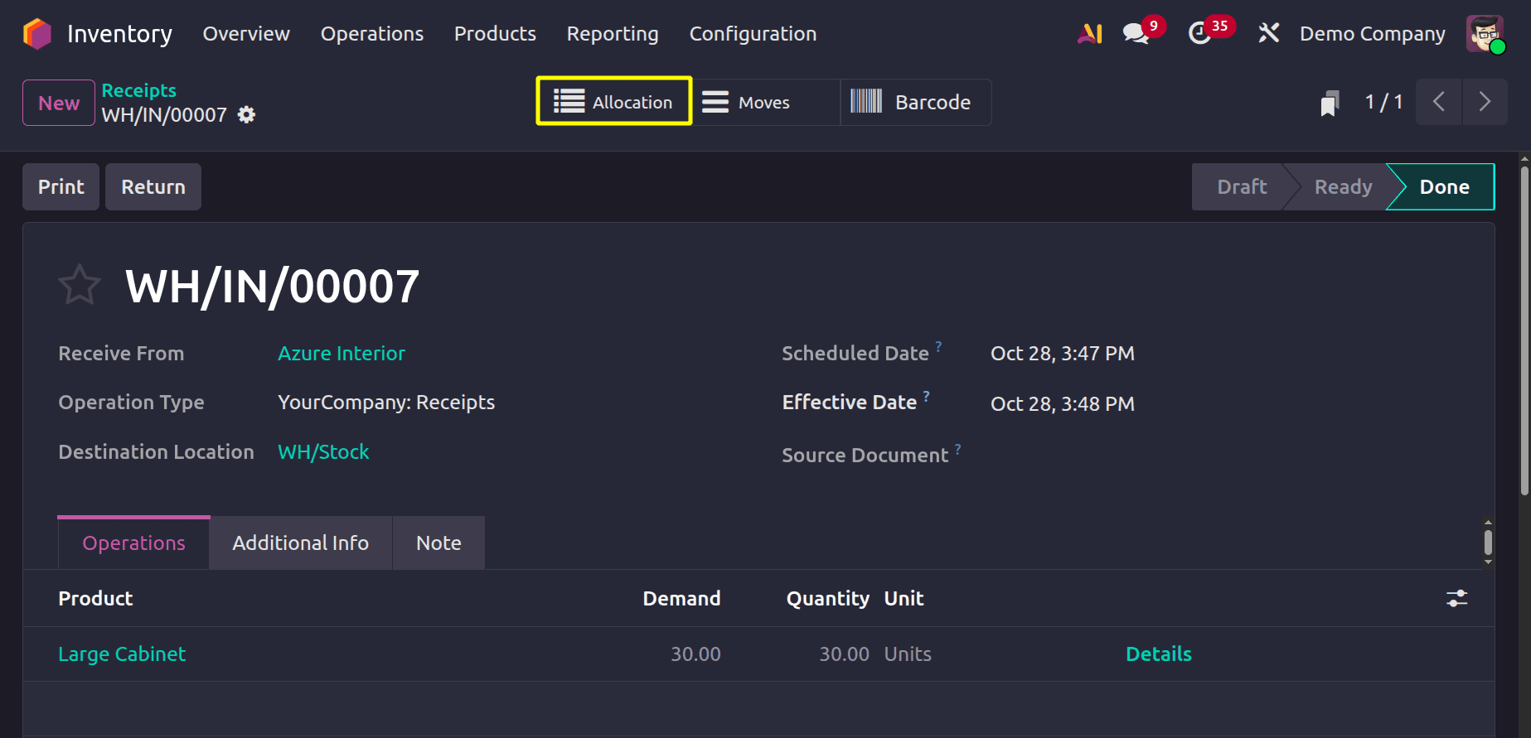Viewport: 1531px width, 738px height.
Task: Click the Effective Date value Oct 28, 3:48 PM
Action: pos(1063,404)
